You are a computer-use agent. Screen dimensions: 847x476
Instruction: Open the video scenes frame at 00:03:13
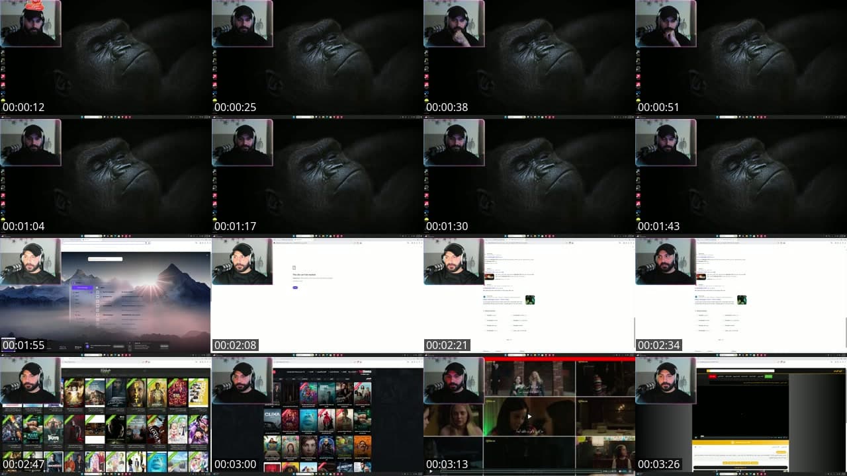[529, 416]
